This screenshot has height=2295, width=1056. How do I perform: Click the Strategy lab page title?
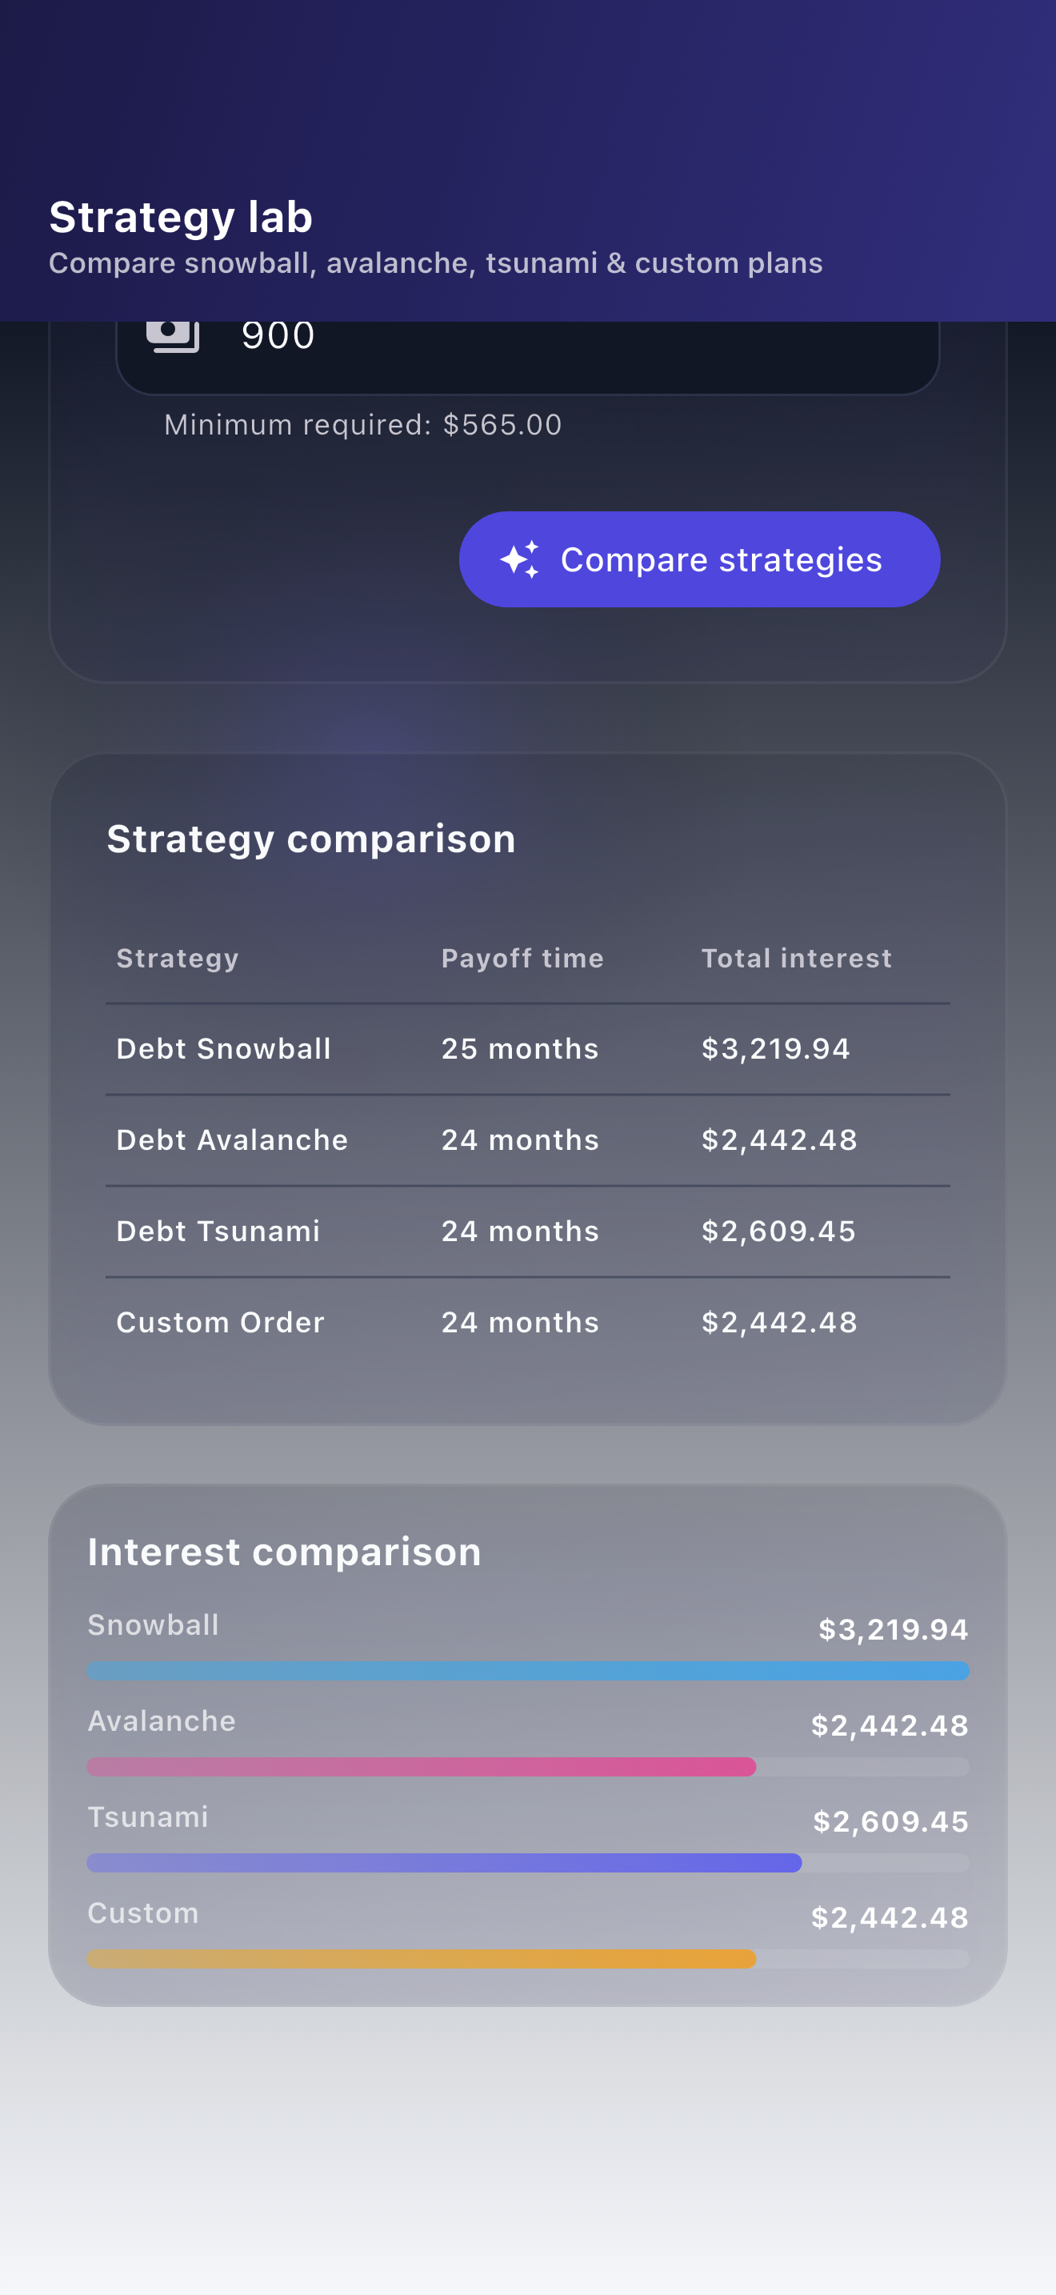click(x=181, y=217)
